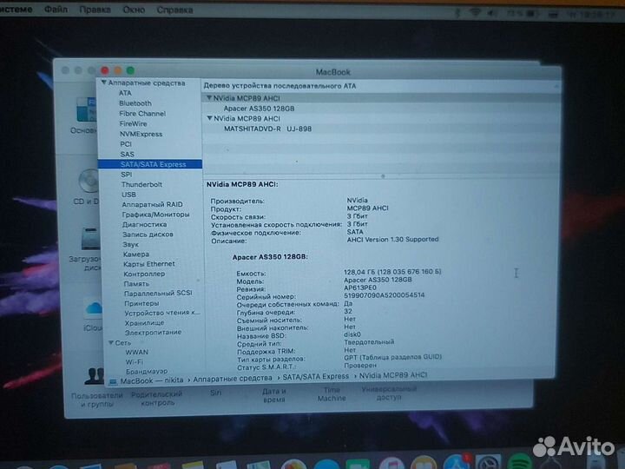Select Камера in the sidebar

pos(136,254)
